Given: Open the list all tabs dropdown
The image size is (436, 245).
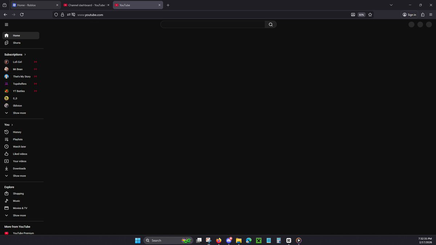Looking at the screenshot, I should [391, 5].
